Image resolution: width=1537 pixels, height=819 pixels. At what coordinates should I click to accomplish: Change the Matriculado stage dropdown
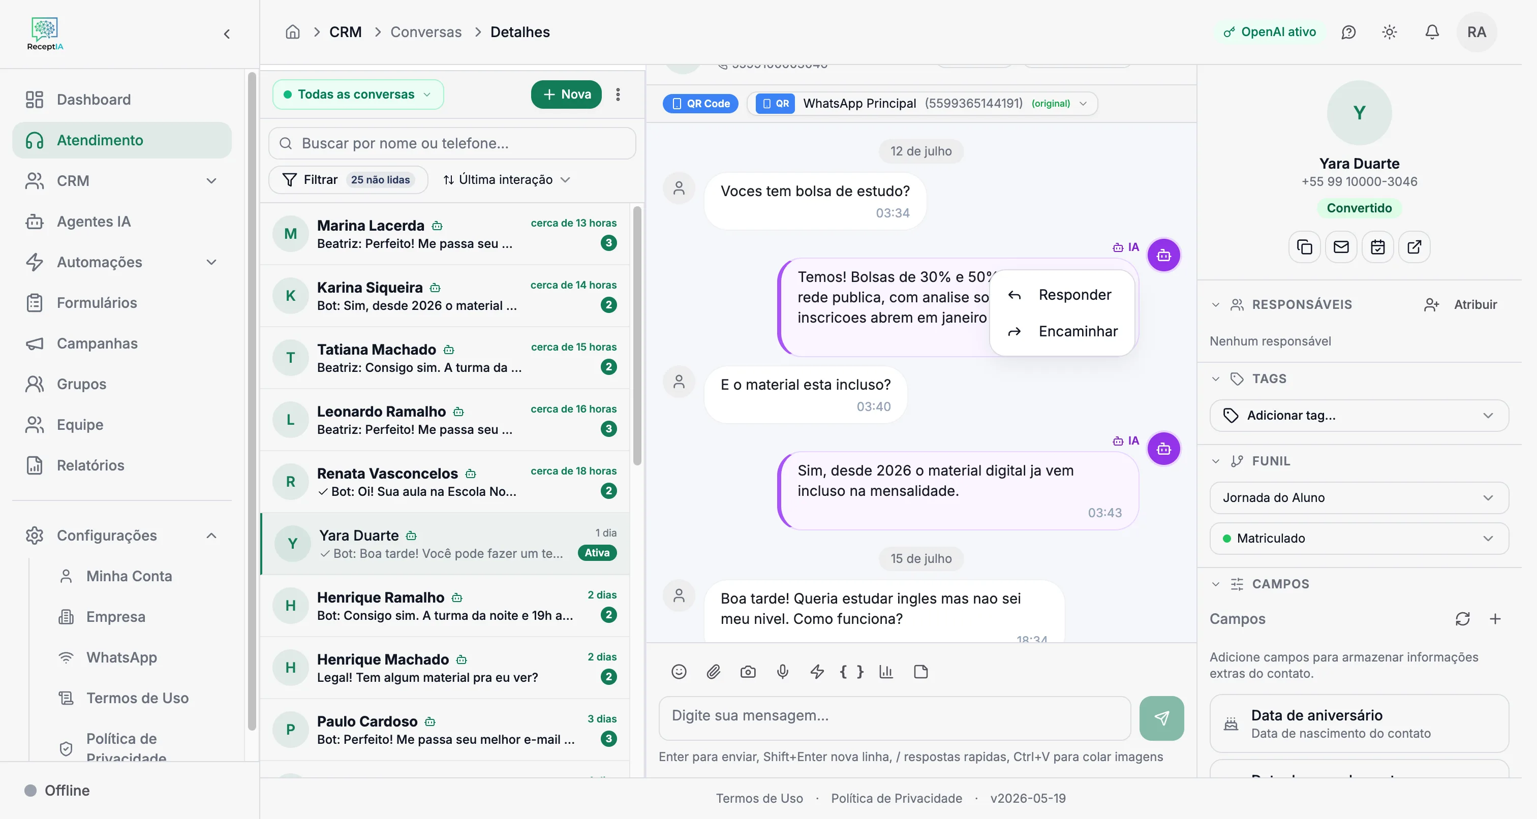1359,539
